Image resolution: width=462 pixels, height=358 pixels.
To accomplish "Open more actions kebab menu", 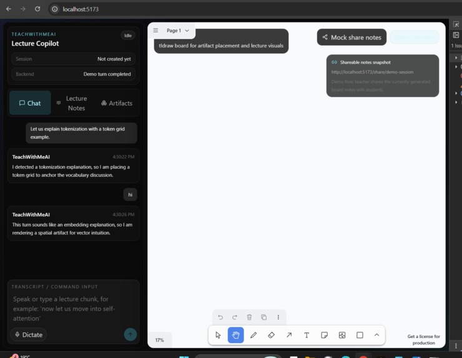I will [x=278, y=317].
